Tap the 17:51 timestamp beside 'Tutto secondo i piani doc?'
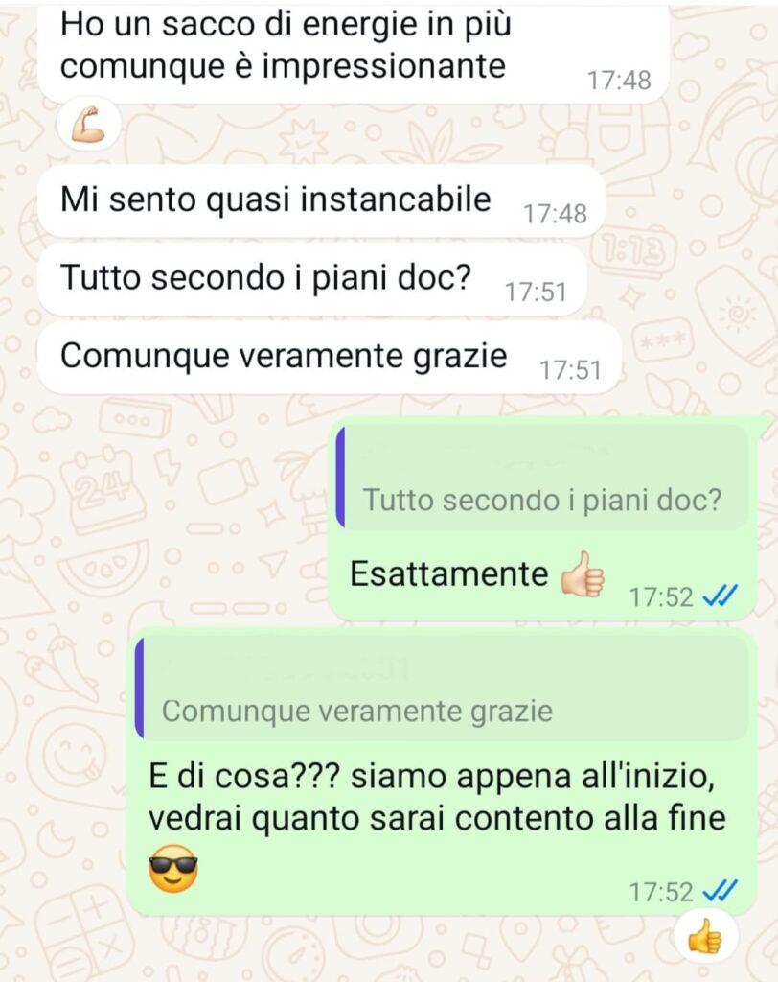 (536, 292)
